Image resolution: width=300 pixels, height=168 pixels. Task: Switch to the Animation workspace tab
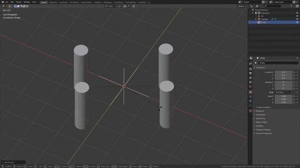tap(108, 2)
